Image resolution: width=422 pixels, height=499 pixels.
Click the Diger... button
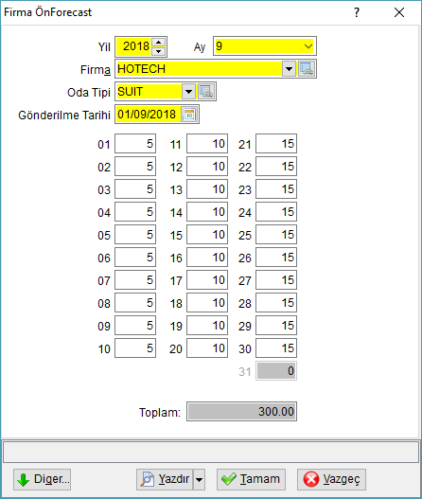point(43,479)
